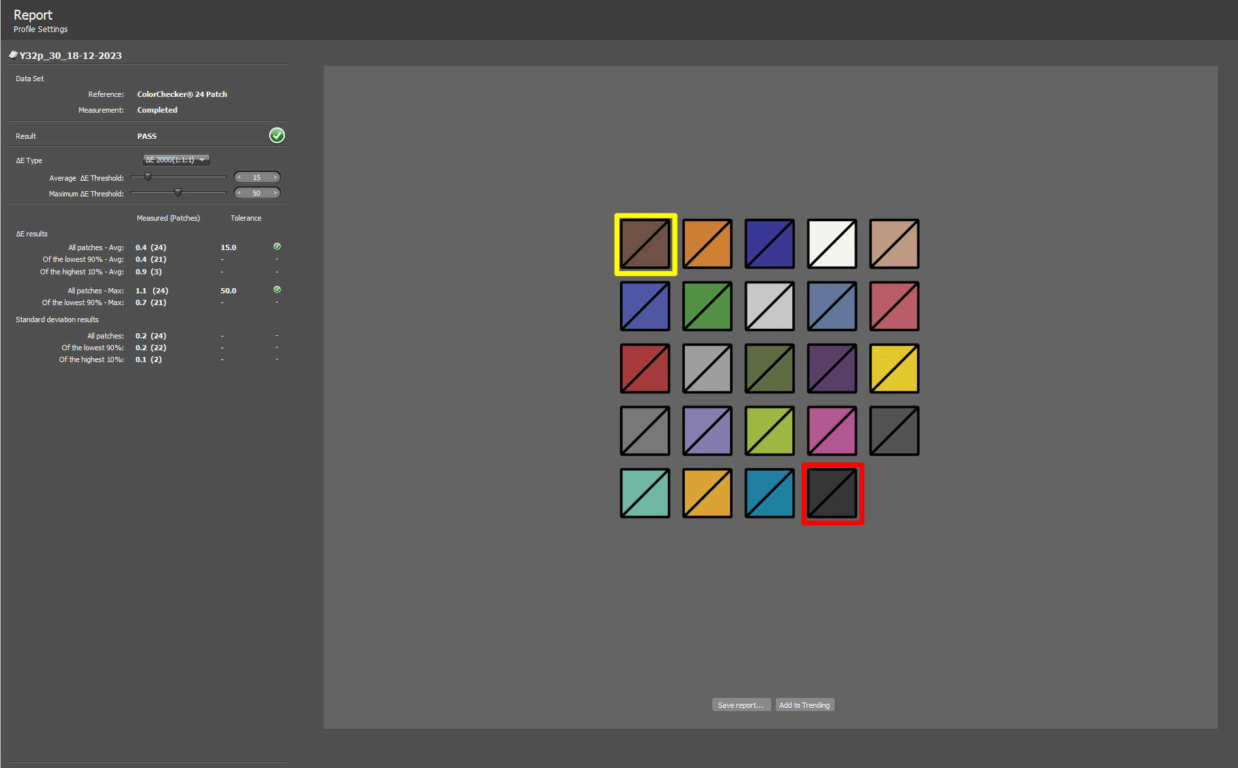The height and width of the screenshot is (768, 1238).
Task: Select the yellow-highlighted brown patch
Action: pos(645,244)
